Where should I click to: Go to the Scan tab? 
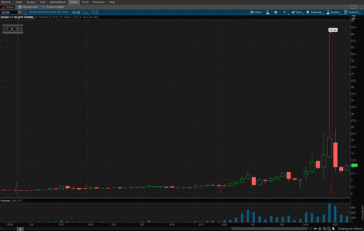[x=42, y=2]
